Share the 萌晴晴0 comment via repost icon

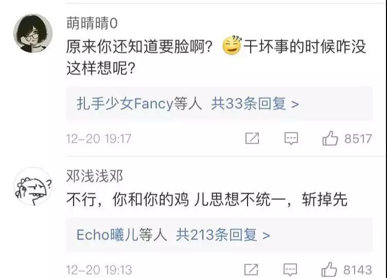252,138
